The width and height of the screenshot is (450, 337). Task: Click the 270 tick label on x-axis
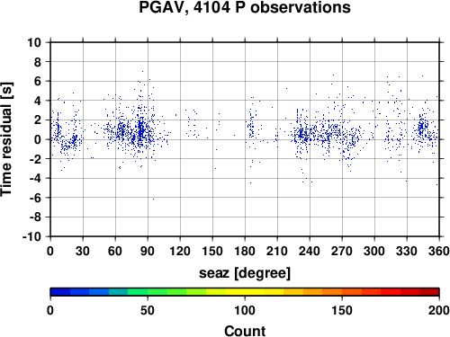coord(342,251)
